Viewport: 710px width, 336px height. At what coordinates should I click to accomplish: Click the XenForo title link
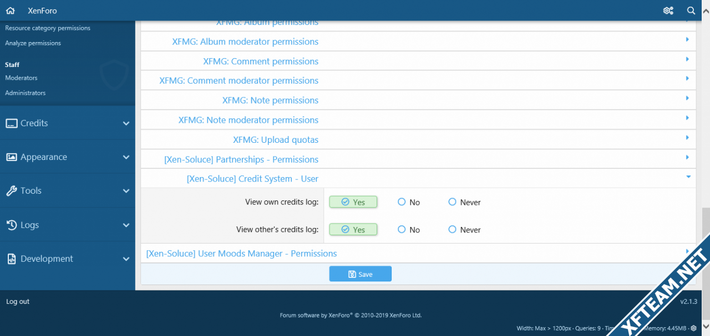pos(42,11)
